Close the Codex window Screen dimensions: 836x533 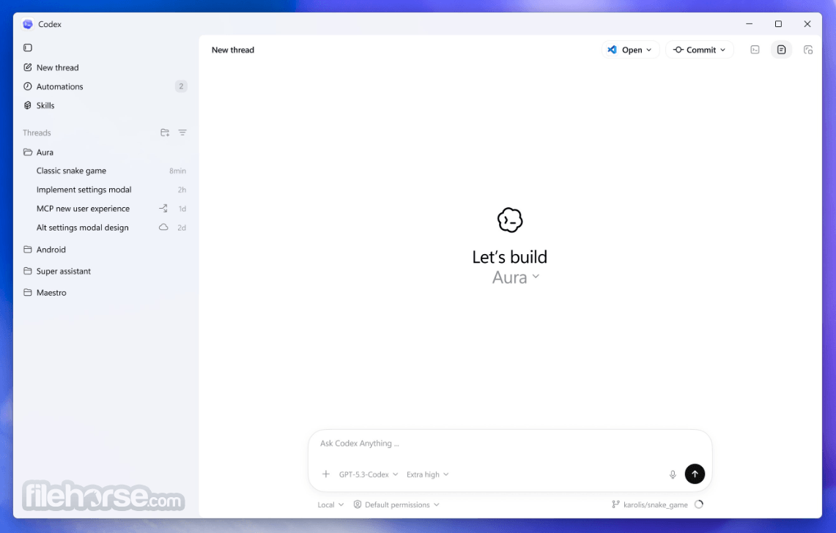(807, 24)
